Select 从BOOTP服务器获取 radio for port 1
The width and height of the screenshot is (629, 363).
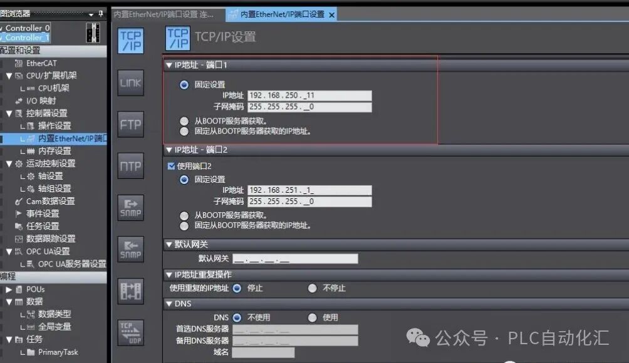coord(184,121)
